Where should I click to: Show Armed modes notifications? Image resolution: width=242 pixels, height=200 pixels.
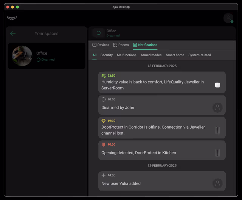151,55
